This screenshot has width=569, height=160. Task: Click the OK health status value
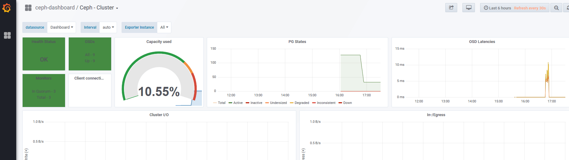[44, 59]
